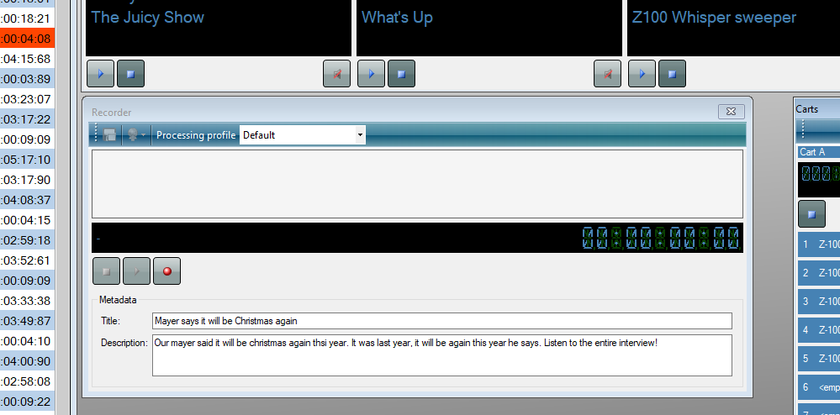Viewport: 840px width, 415px height.
Task: Start recording with the red record button
Action: (167, 271)
